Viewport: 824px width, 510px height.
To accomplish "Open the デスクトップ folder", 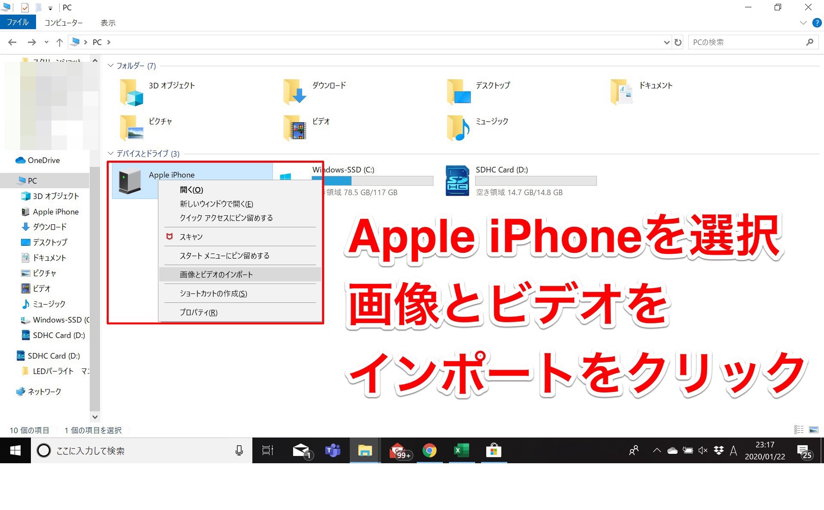I will click(x=459, y=92).
